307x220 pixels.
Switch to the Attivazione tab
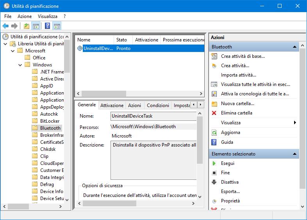(112, 106)
